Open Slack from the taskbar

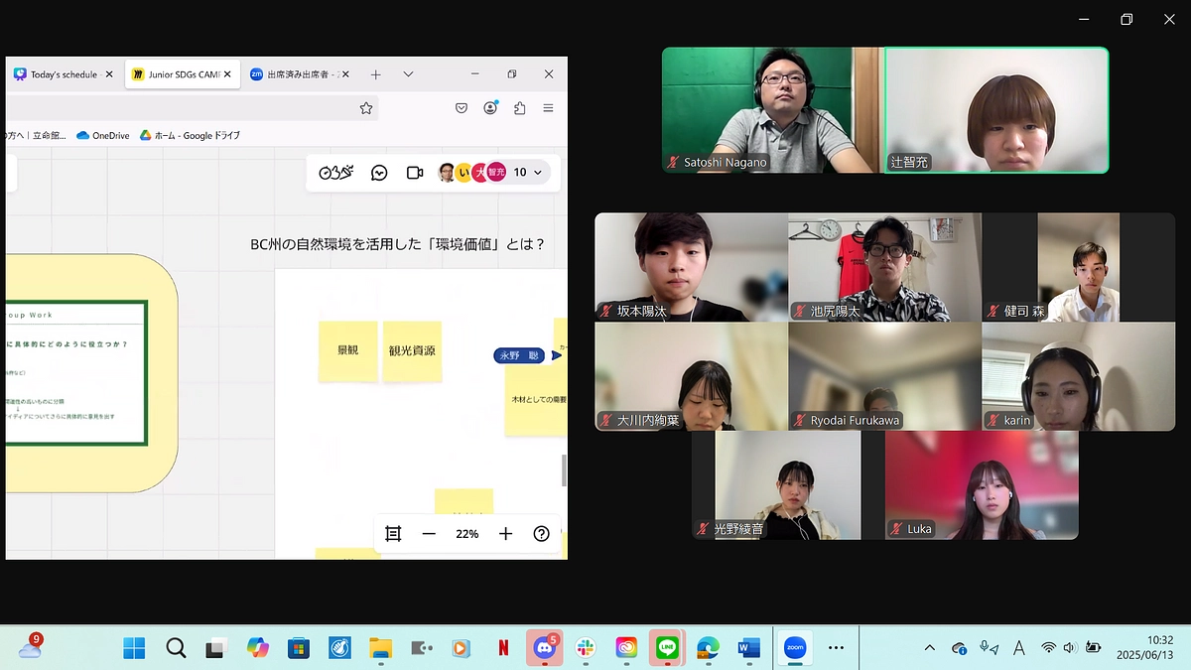(x=585, y=648)
